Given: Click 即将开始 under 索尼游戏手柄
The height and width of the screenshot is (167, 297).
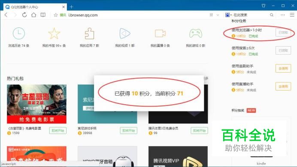Looking at the screenshot, I should pos(129,130).
